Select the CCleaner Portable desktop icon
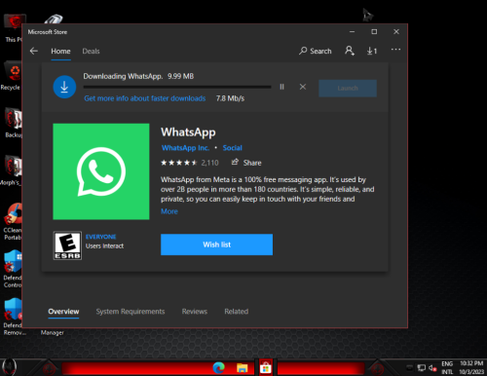Image resolution: width=487 pixels, height=376 pixels. 13,222
